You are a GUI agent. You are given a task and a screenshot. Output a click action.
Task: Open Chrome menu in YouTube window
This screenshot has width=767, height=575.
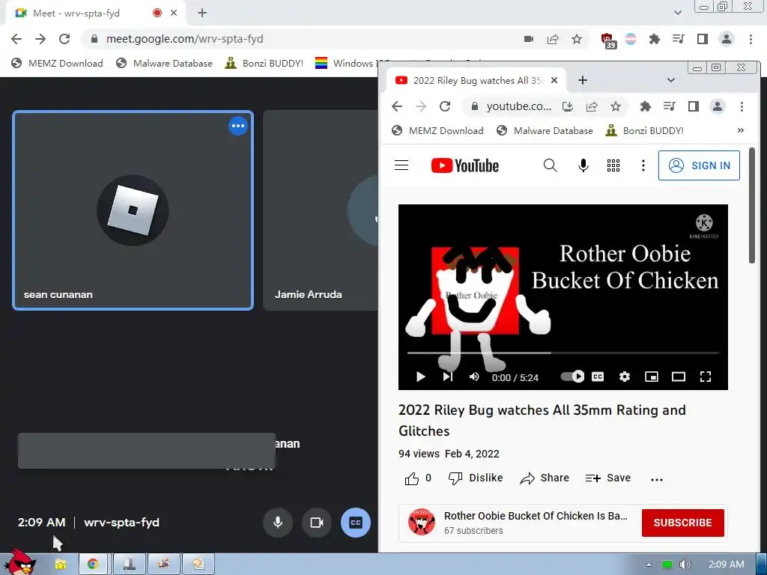pos(742,106)
